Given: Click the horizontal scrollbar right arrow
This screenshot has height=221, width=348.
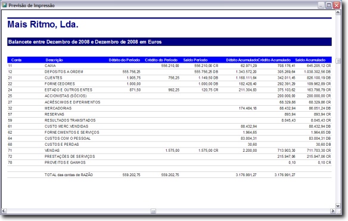Looking at the screenshot, I should click(x=333, y=210).
